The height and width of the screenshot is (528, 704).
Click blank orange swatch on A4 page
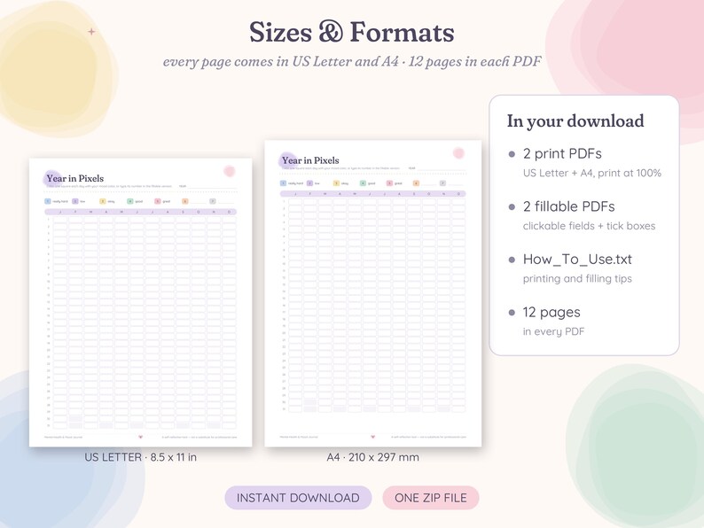416,183
